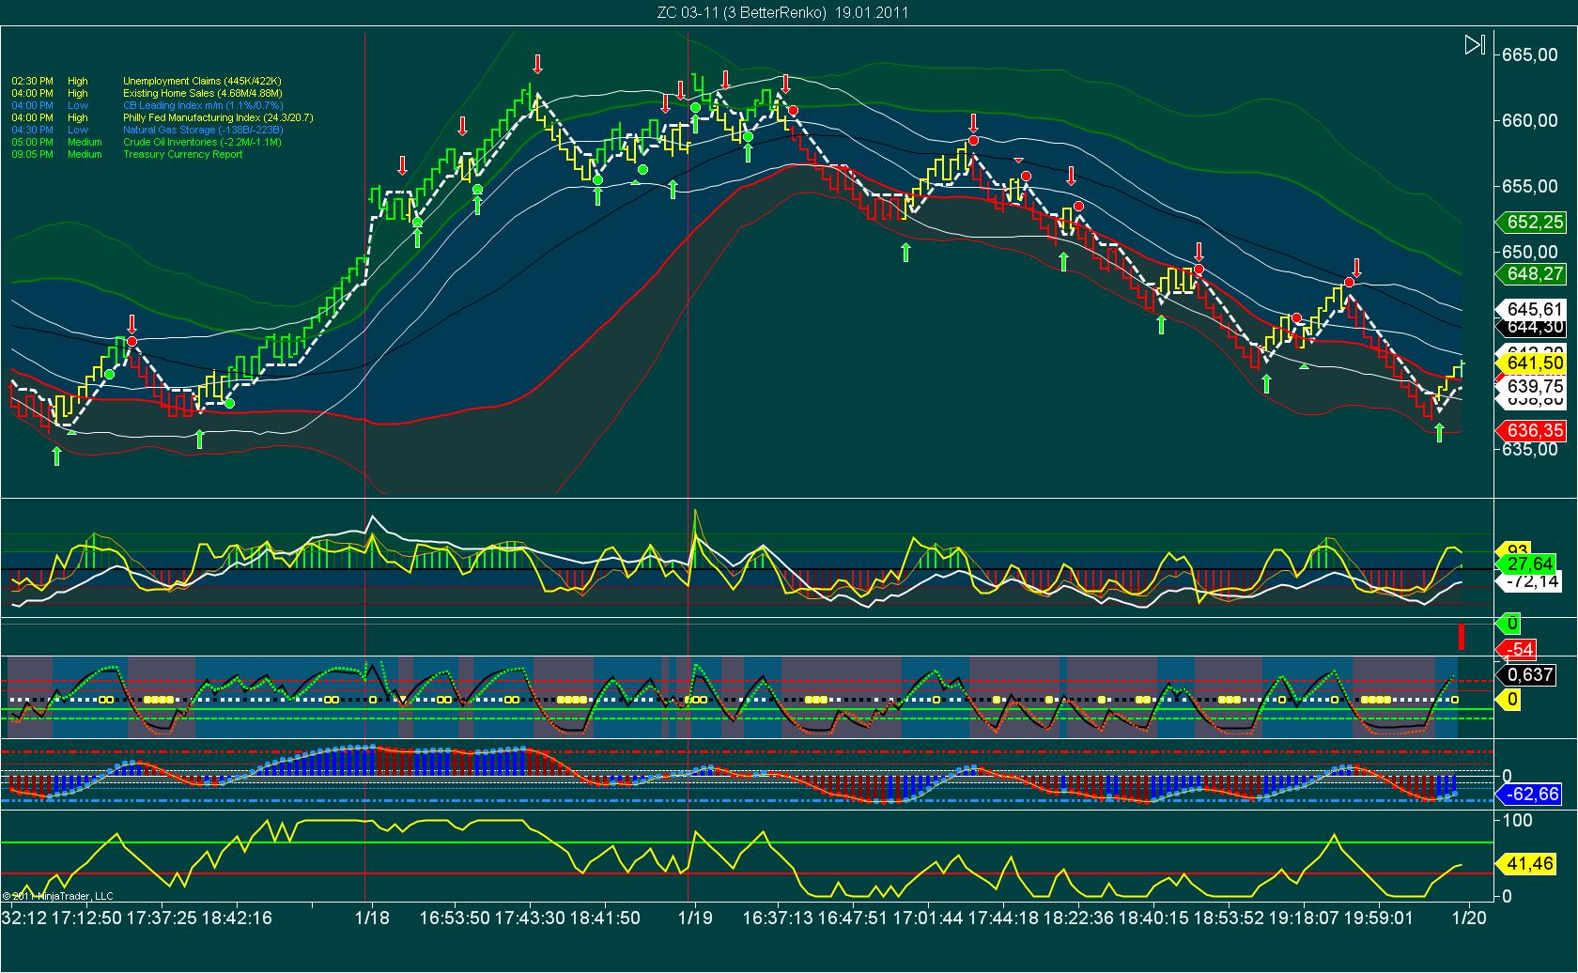Click the 09:05 PM news time entry
Image resolution: width=1578 pixels, height=973 pixels.
[x=32, y=155]
